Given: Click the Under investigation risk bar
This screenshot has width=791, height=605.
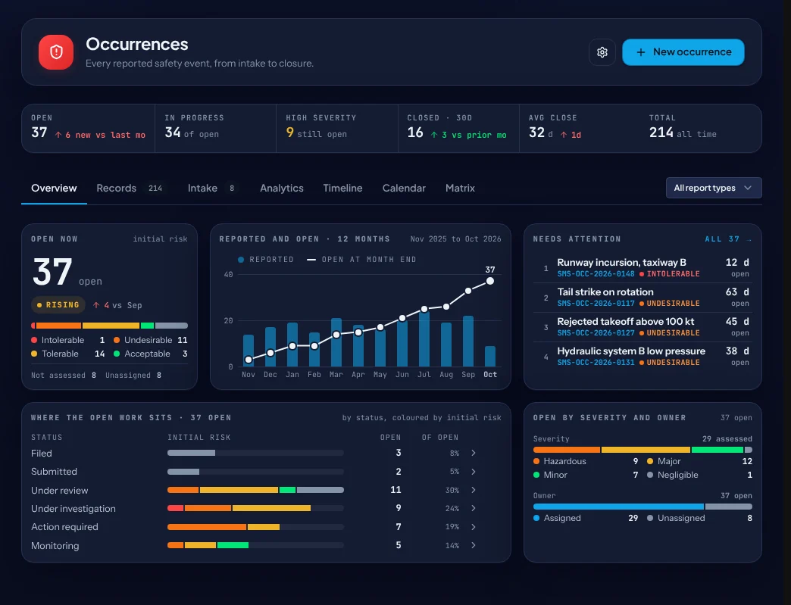Looking at the screenshot, I should click(x=256, y=508).
